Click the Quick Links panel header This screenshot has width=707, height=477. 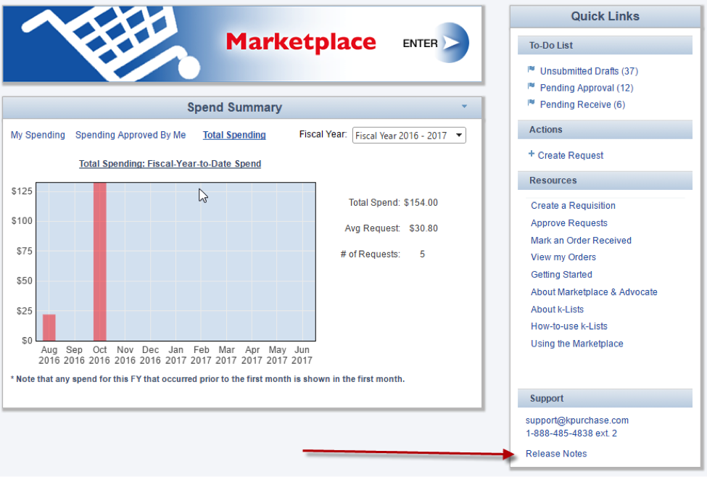click(x=605, y=16)
